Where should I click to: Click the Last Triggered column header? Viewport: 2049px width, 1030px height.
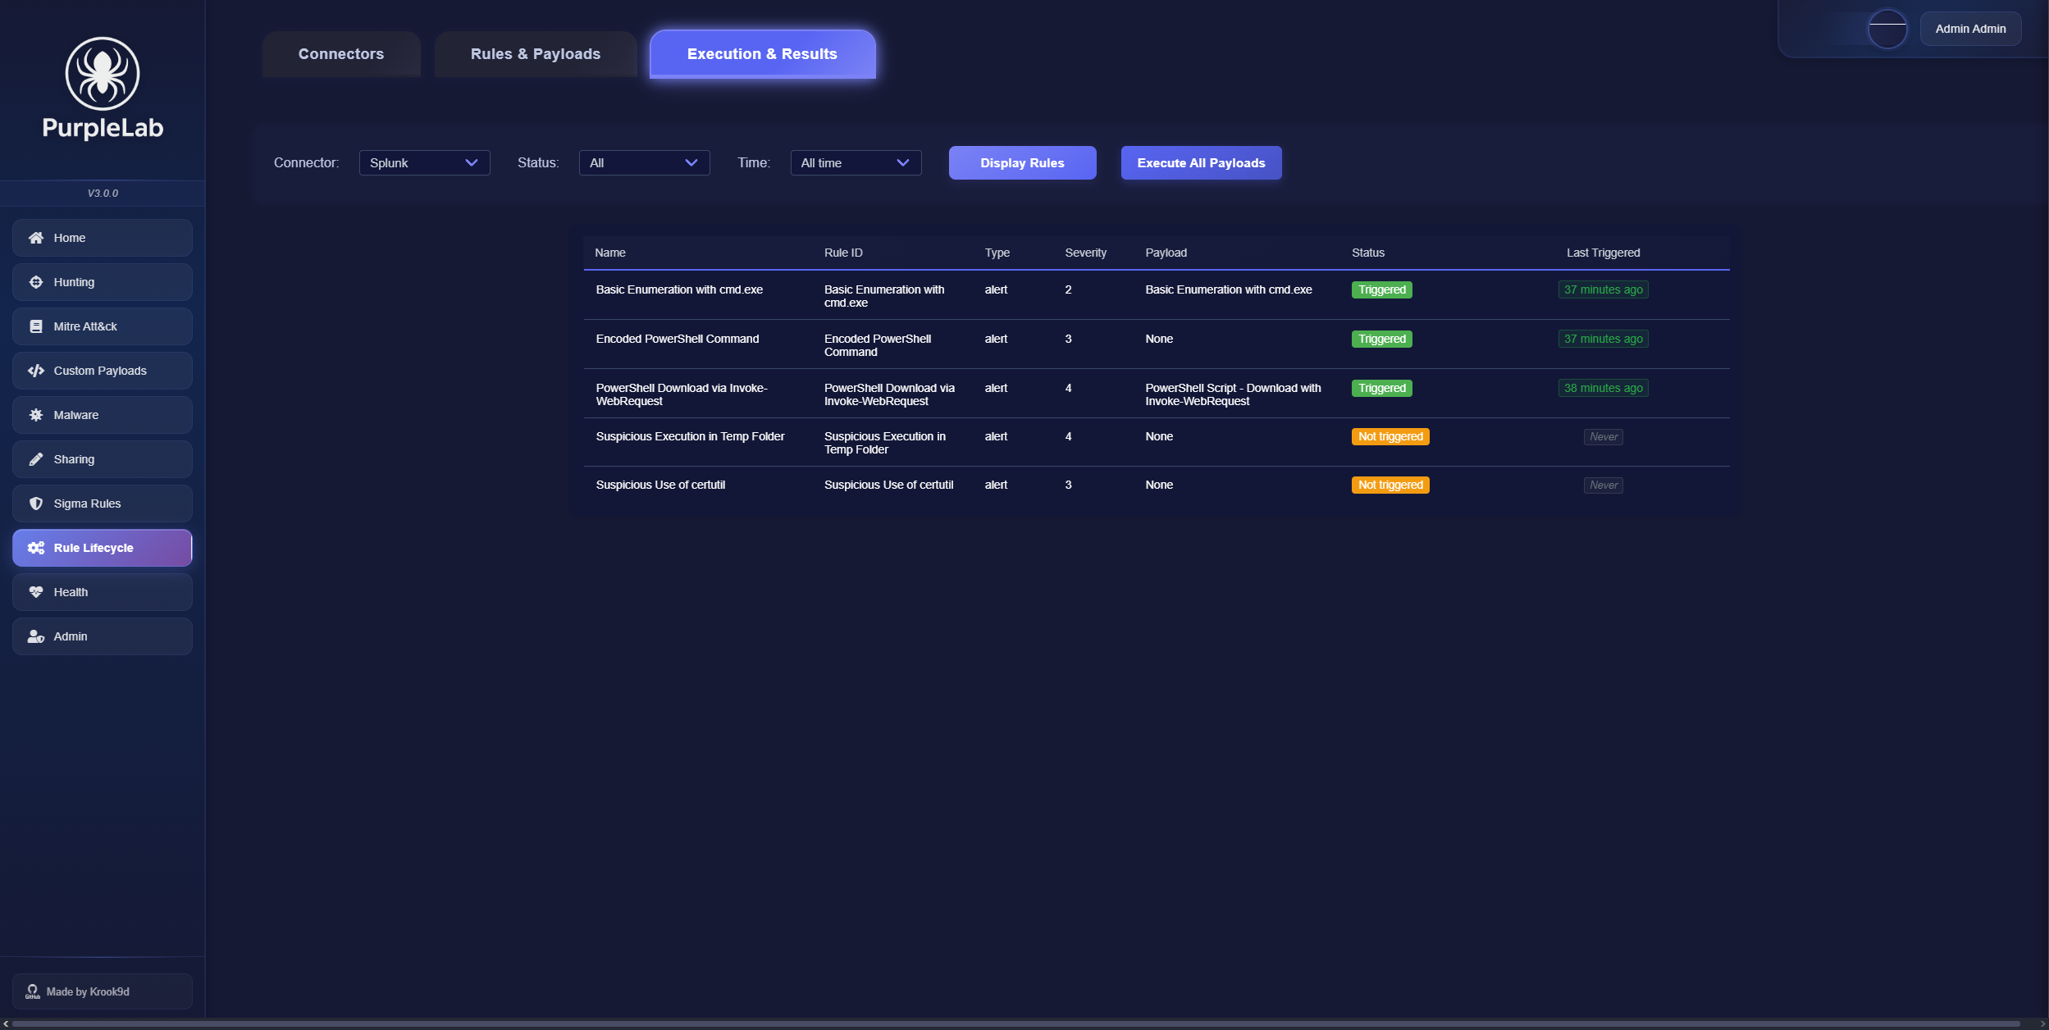coord(1603,253)
